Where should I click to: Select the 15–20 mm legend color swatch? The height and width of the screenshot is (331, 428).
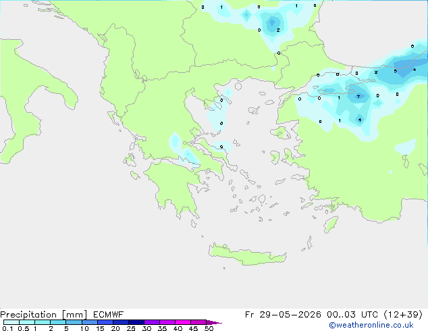(x=105, y=322)
